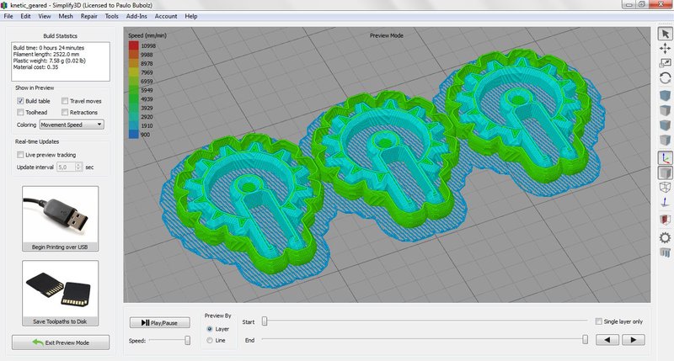The width and height of the screenshot is (674, 361).
Task: Click the Build Statistics text box
Action: pyautogui.click(x=61, y=61)
